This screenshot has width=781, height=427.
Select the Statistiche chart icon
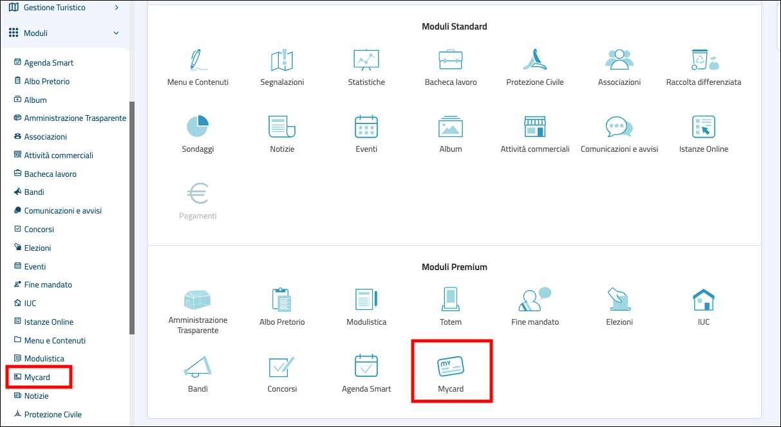(366, 60)
